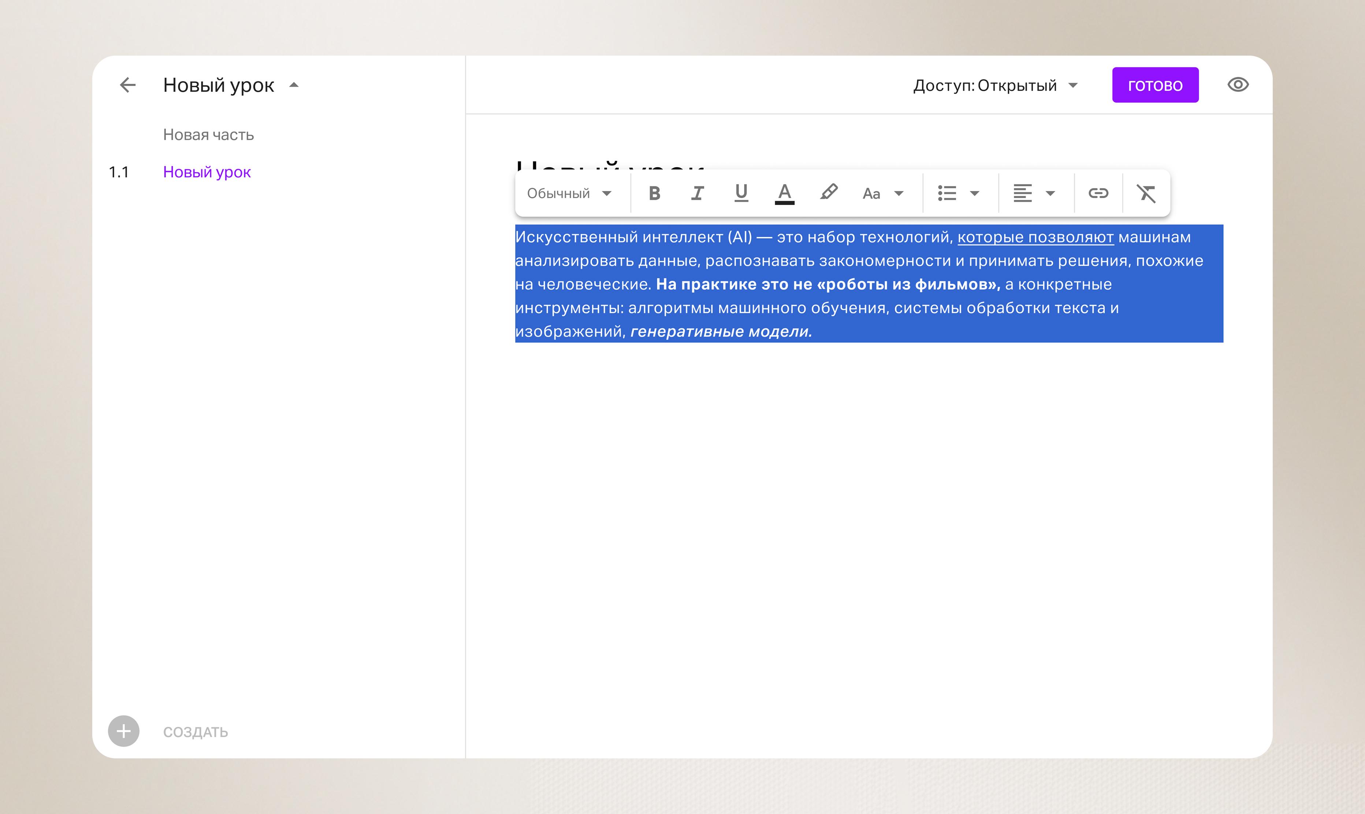Select lesson 1.1 Новый урок in sidebar
Image resolution: width=1365 pixels, height=814 pixels.
(207, 172)
